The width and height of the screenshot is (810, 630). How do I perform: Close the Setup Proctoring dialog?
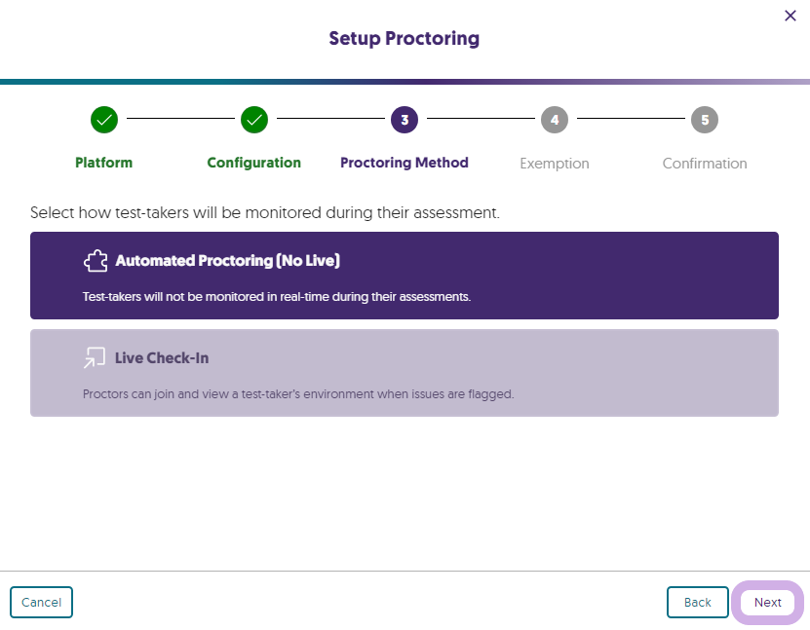(x=791, y=16)
